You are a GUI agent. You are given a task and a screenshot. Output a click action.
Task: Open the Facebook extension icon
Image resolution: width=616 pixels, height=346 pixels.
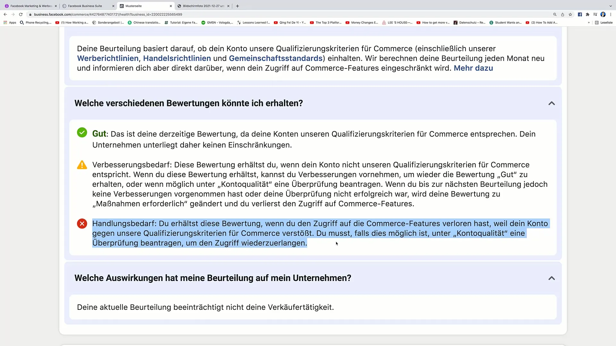[580, 14]
